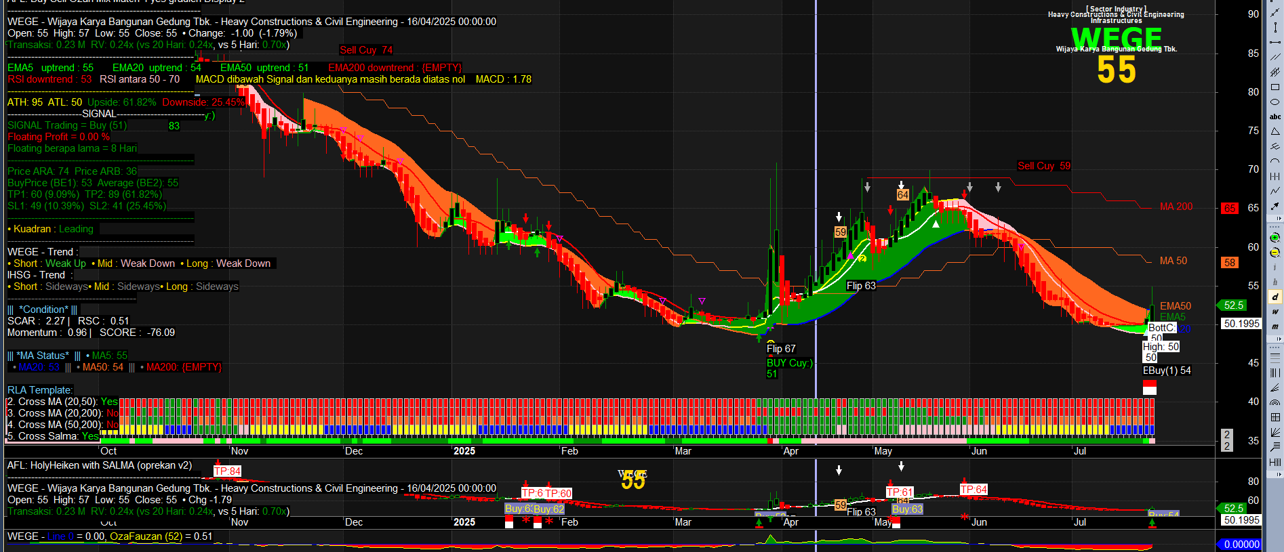Screen dimensions: 1284x552
Task: Select the Andrews Pitchfork tool
Action: (x=1275, y=146)
